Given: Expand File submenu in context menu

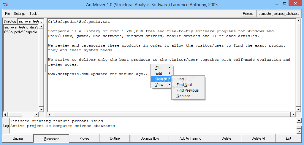Looking at the screenshot, I should pos(162,68).
